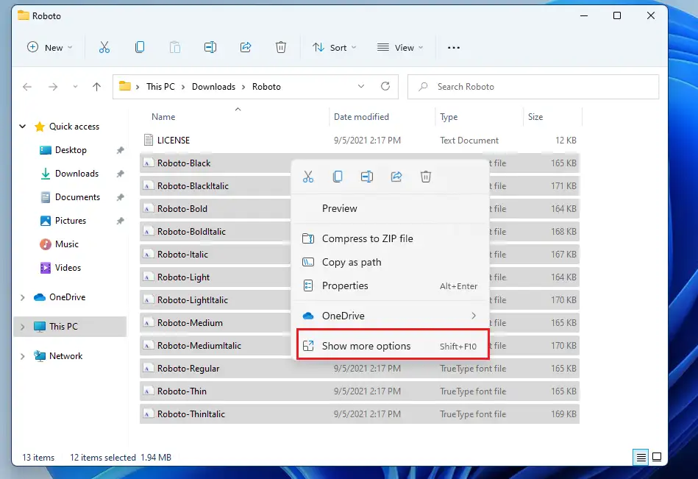Click Show more options
This screenshot has height=479, width=698.
[x=393, y=346]
